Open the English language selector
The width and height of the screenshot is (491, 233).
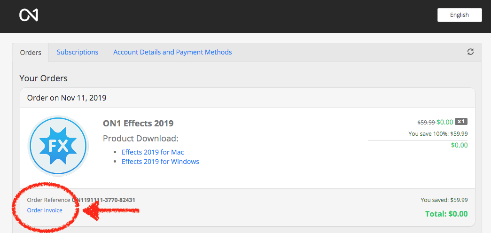pyautogui.click(x=459, y=15)
